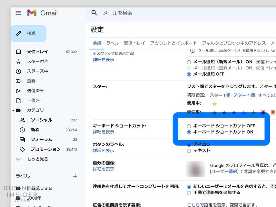Click the Gmail logo icon
Image resolution: width=276 pixels, height=207 pixels.
32,13
